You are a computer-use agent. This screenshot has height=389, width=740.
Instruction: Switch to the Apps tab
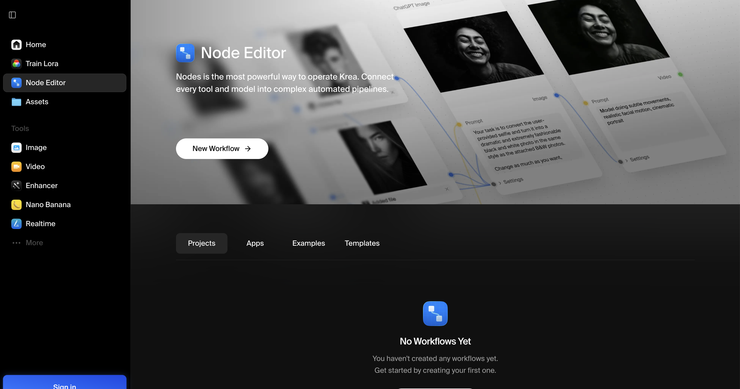coord(255,243)
